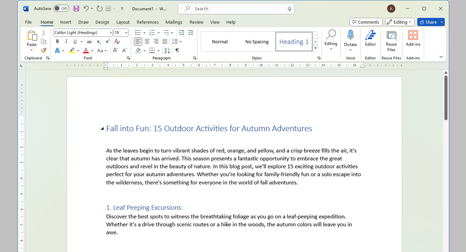Viewport: 466px width, 252px height.
Task: Switch to the Review tab
Action: click(x=196, y=22)
